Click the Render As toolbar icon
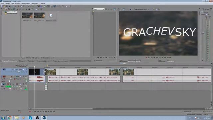Image resolution: width=213 pixels, height=120 pixels. click(x=12, y=6)
